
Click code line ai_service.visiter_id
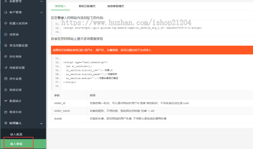point(89,70)
